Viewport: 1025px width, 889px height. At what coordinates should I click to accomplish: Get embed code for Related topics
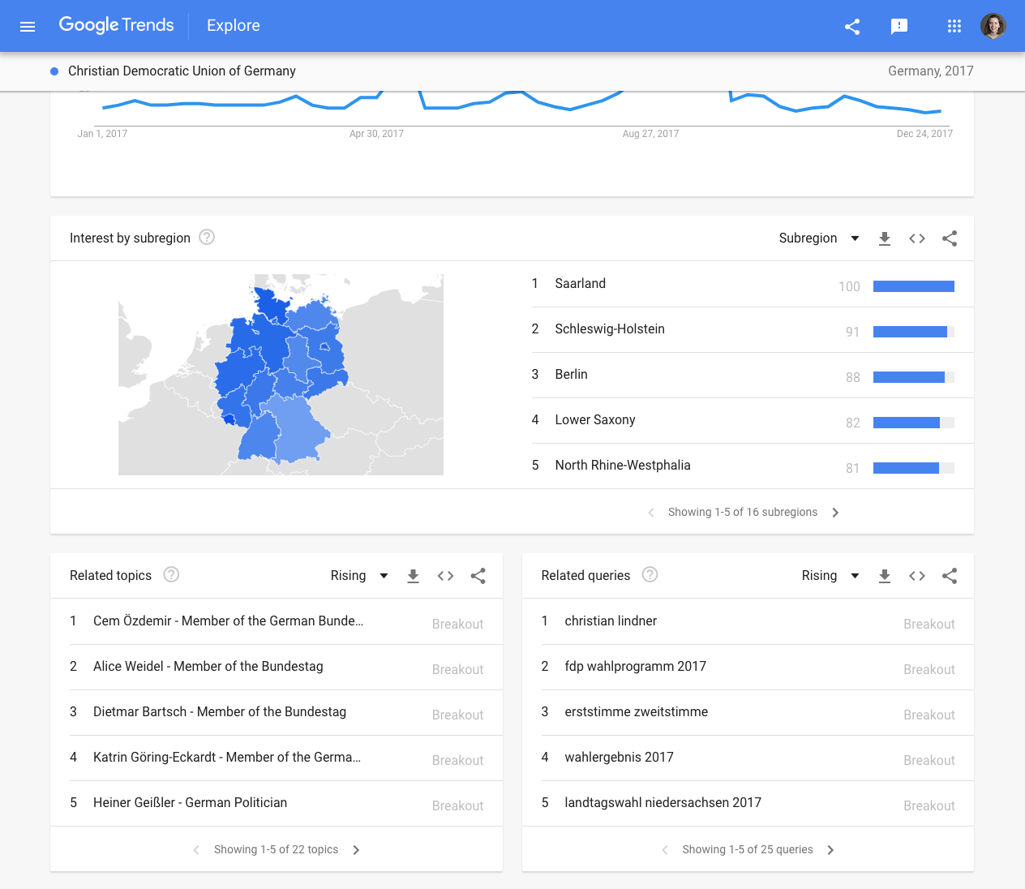pos(445,576)
